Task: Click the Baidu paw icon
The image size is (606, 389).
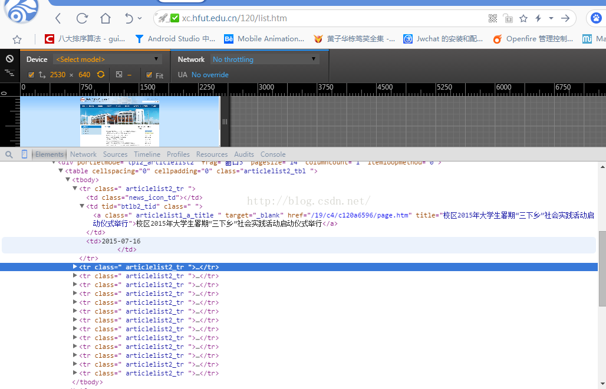Action: click(x=596, y=18)
